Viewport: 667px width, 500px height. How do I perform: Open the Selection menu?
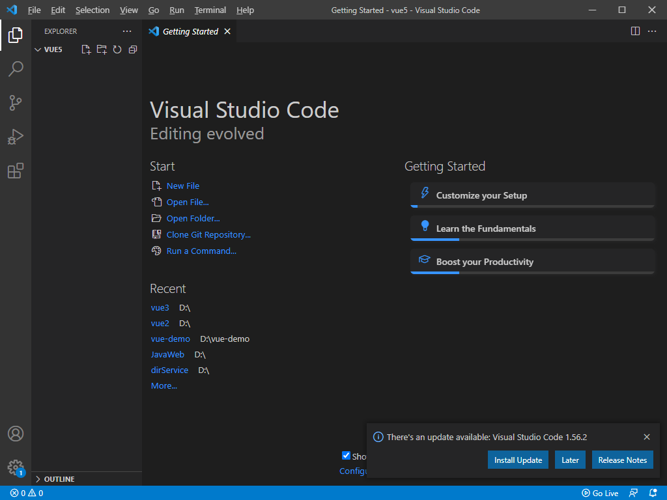pyautogui.click(x=92, y=10)
